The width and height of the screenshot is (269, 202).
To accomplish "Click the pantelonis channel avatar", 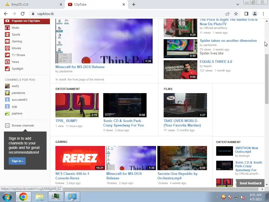I will click(7, 93).
